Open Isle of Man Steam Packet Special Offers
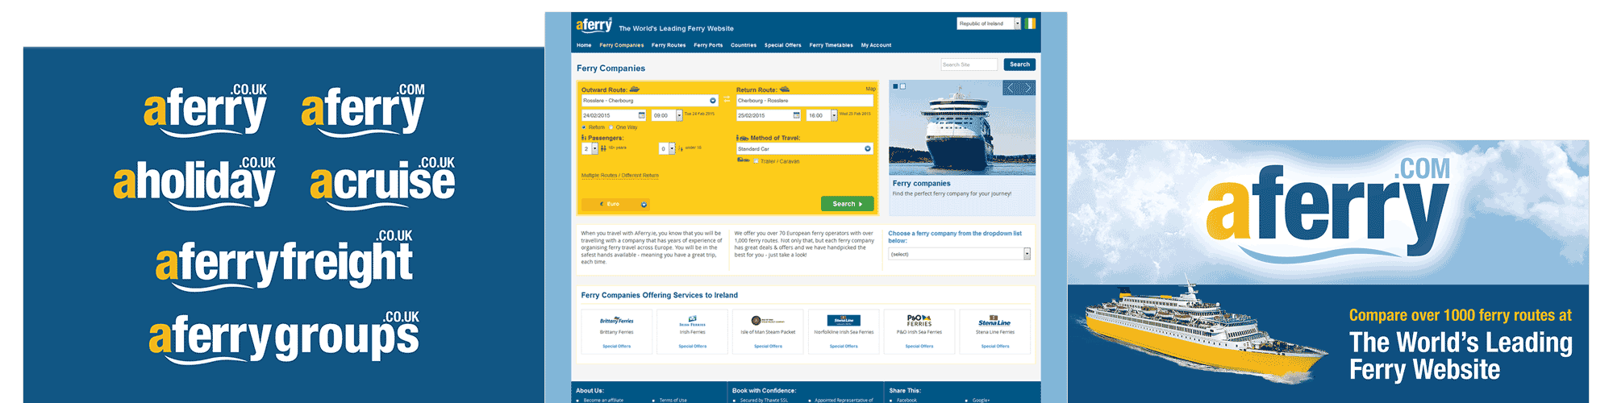This screenshot has width=1613, height=403. click(x=768, y=347)
